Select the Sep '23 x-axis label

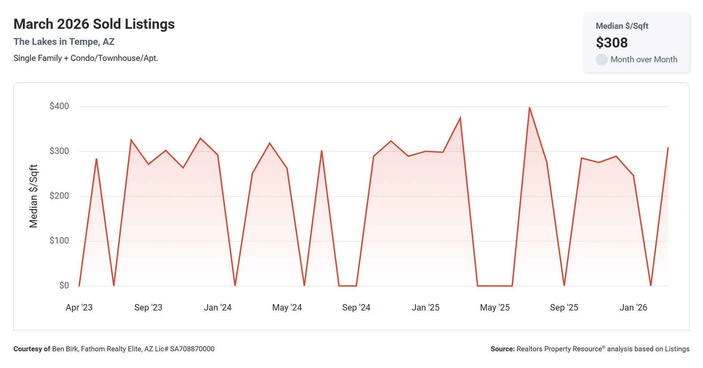(148, 308)
